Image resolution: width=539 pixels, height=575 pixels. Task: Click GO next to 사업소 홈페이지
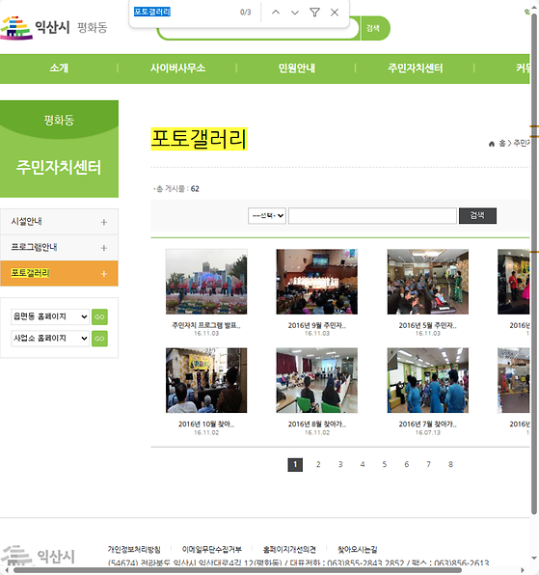click(99, 339)
